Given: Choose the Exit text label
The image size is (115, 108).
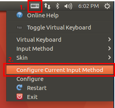Looking at the screenshot, I should point(32,97).
